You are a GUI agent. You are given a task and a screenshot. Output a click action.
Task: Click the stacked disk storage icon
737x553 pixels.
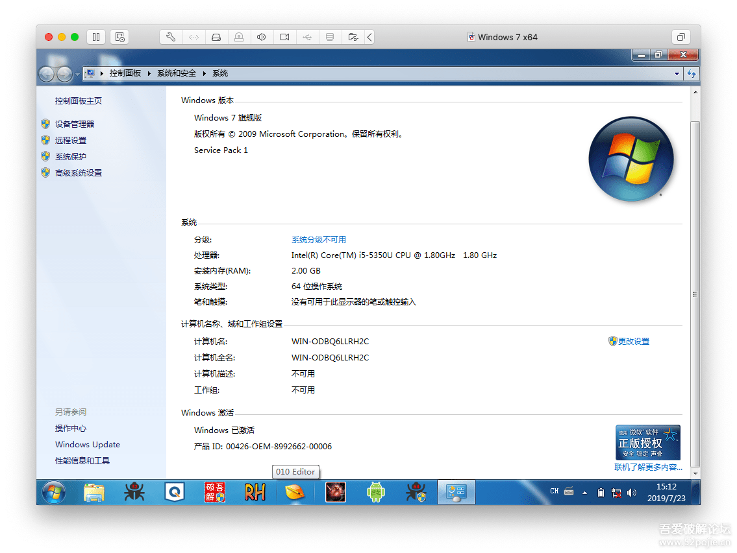tap(330, 37)
